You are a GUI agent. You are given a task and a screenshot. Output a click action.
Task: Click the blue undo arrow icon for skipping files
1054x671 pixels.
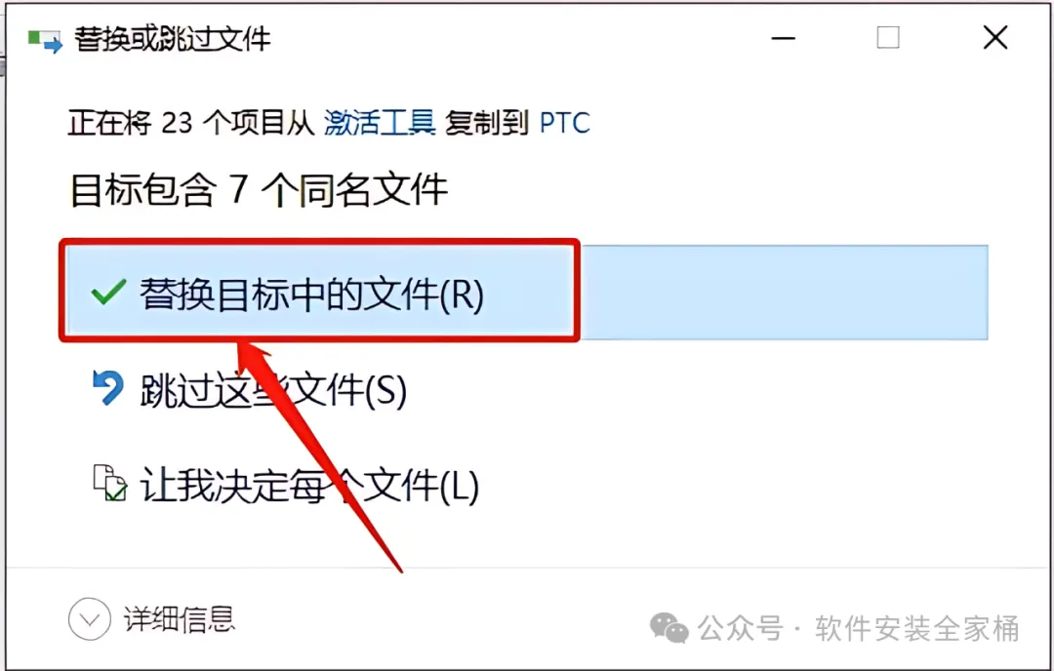click(x=107, y=388)
